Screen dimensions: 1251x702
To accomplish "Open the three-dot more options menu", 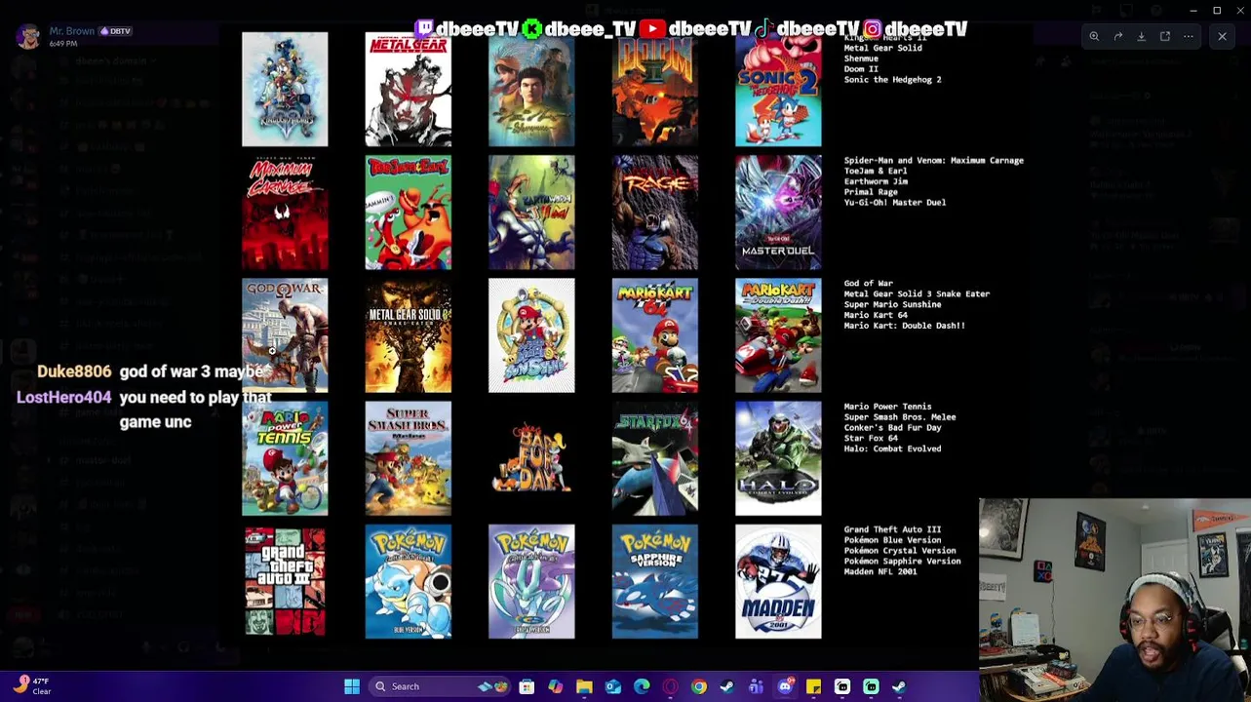I will [x=1189, y=37].
